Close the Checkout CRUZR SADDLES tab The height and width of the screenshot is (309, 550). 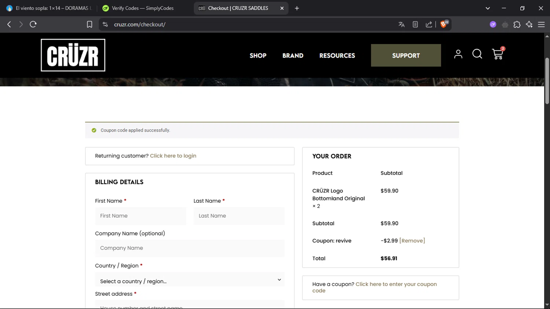point(282,8)
